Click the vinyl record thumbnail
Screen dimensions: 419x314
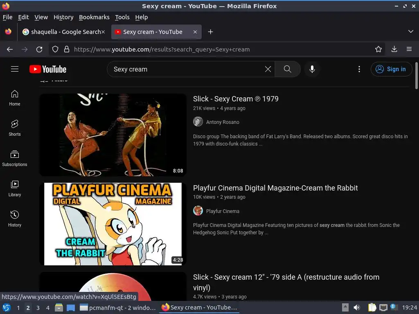tap(113, 286)
